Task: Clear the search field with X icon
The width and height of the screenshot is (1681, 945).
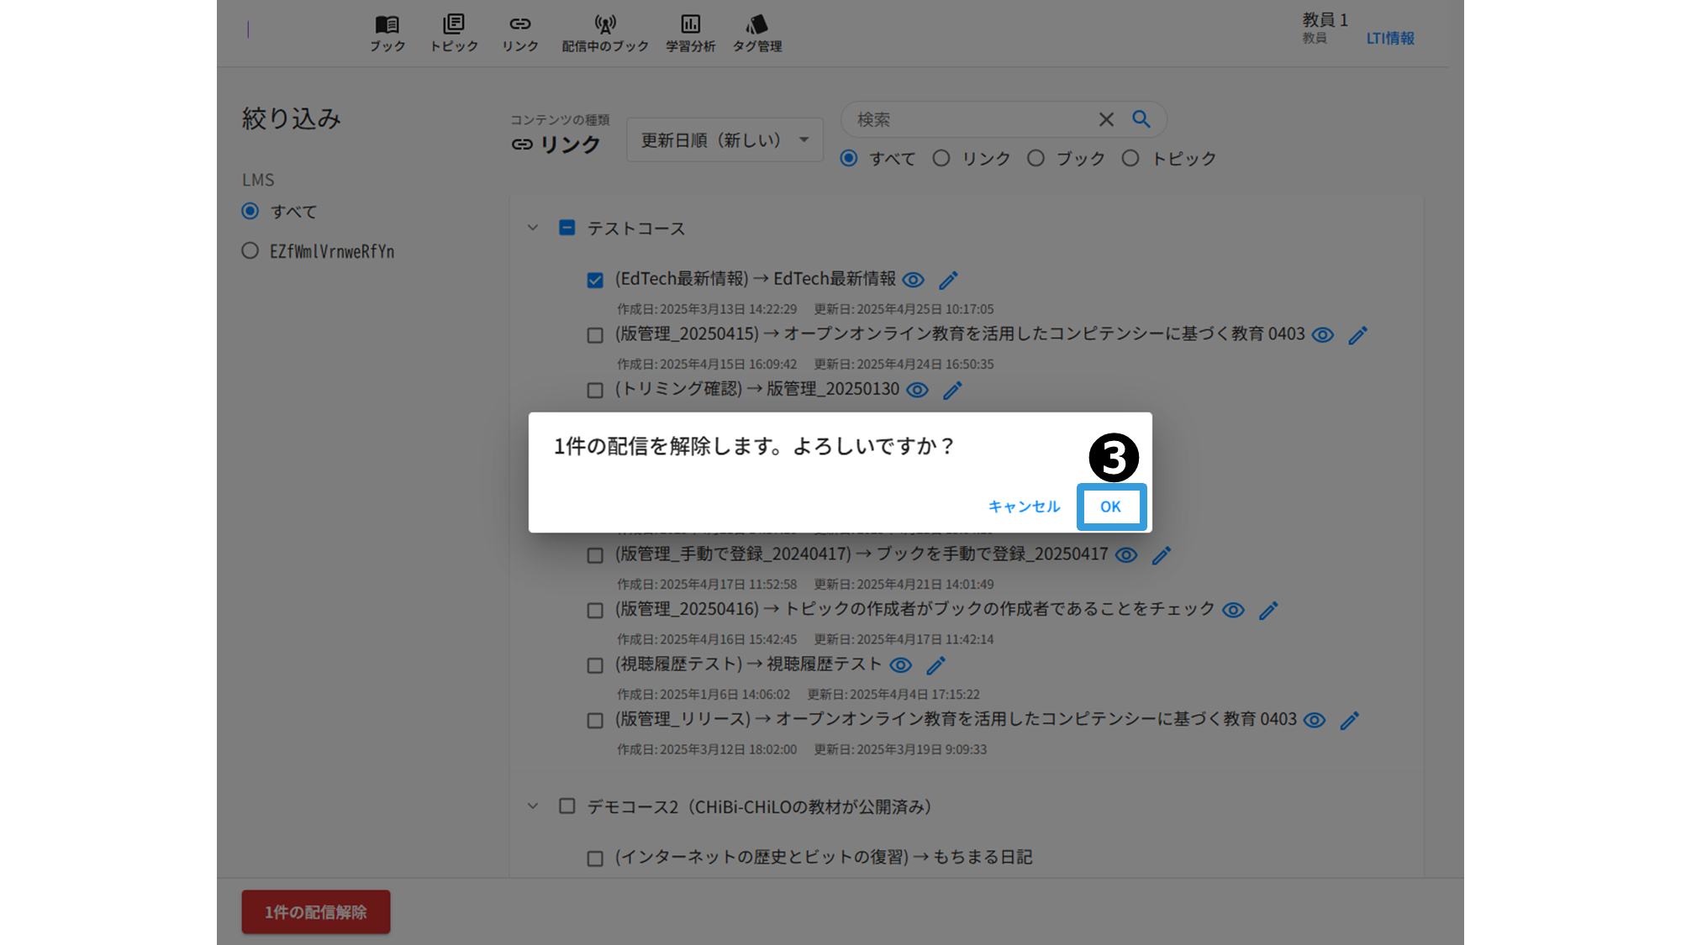Action: 1106,119
